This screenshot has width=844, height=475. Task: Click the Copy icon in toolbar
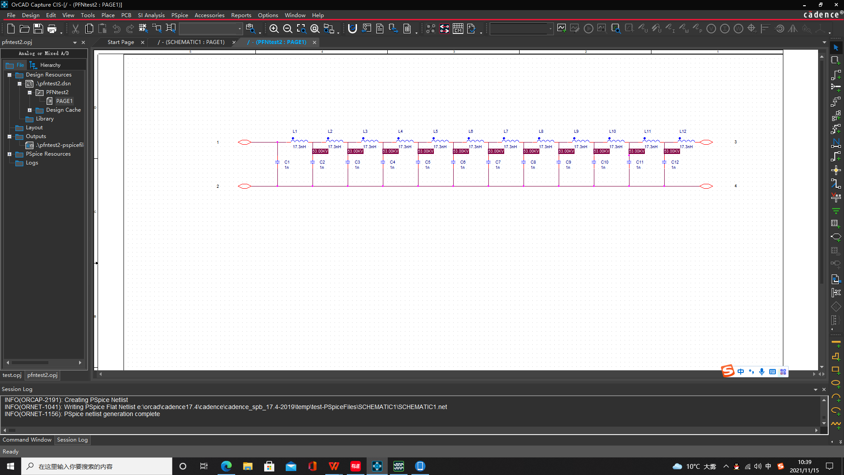89,29
